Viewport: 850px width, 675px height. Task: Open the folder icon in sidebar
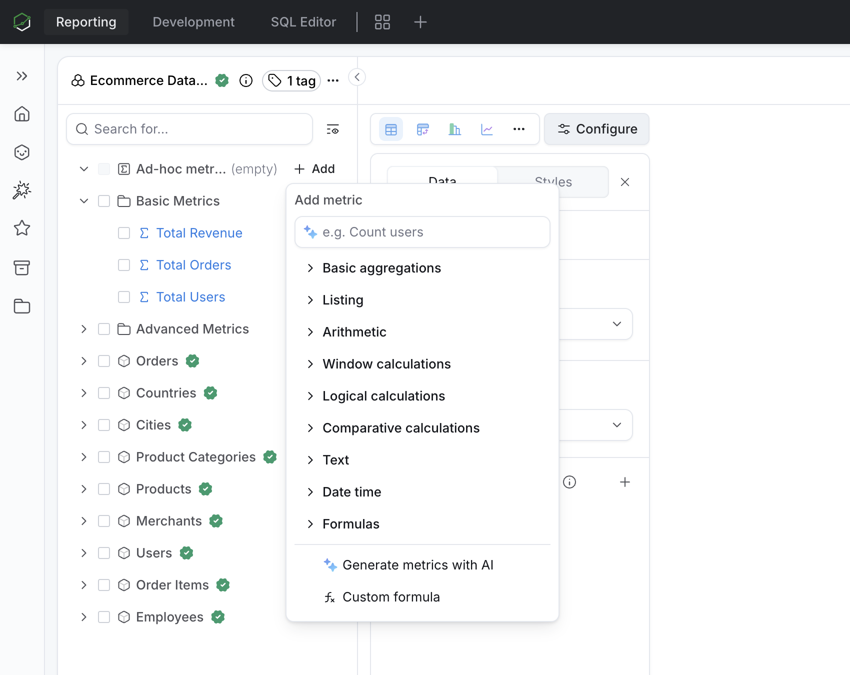point(22,306)
